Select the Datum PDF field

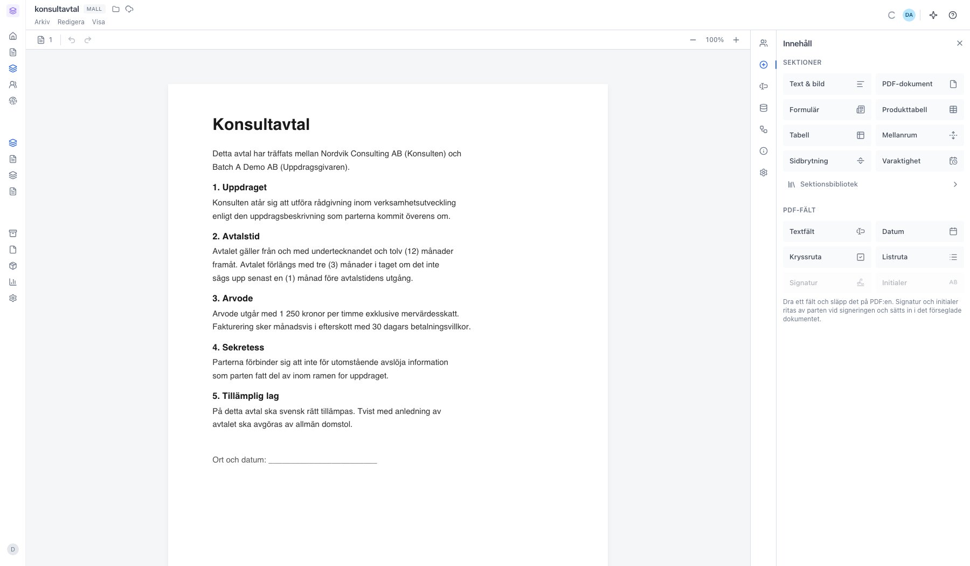coord(919,231)
